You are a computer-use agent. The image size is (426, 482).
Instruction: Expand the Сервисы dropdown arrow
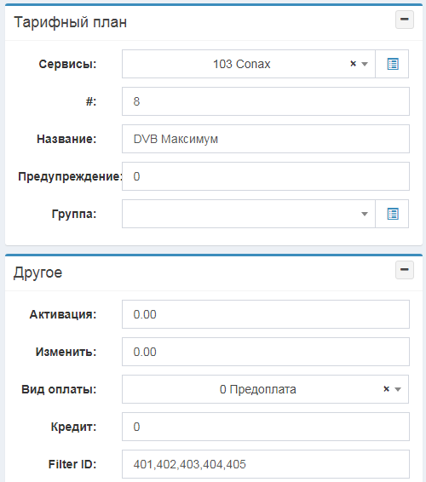(x=365, y=64)
